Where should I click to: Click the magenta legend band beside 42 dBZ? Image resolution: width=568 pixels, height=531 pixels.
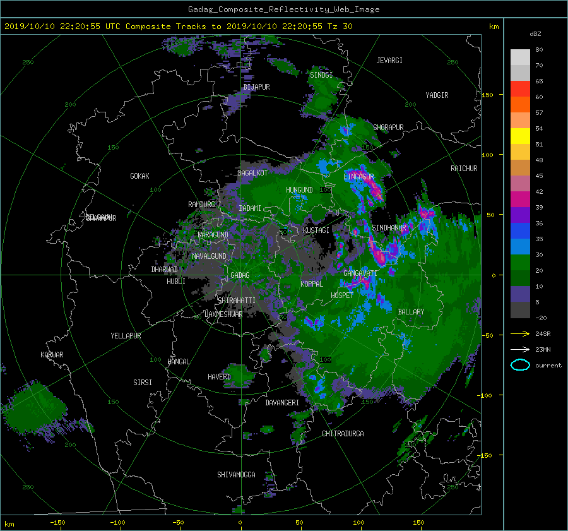click(x=520, y=199)
